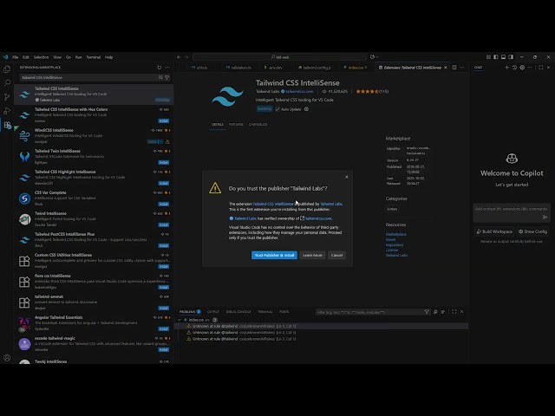Toggle primary side bar layout icon

495,57
